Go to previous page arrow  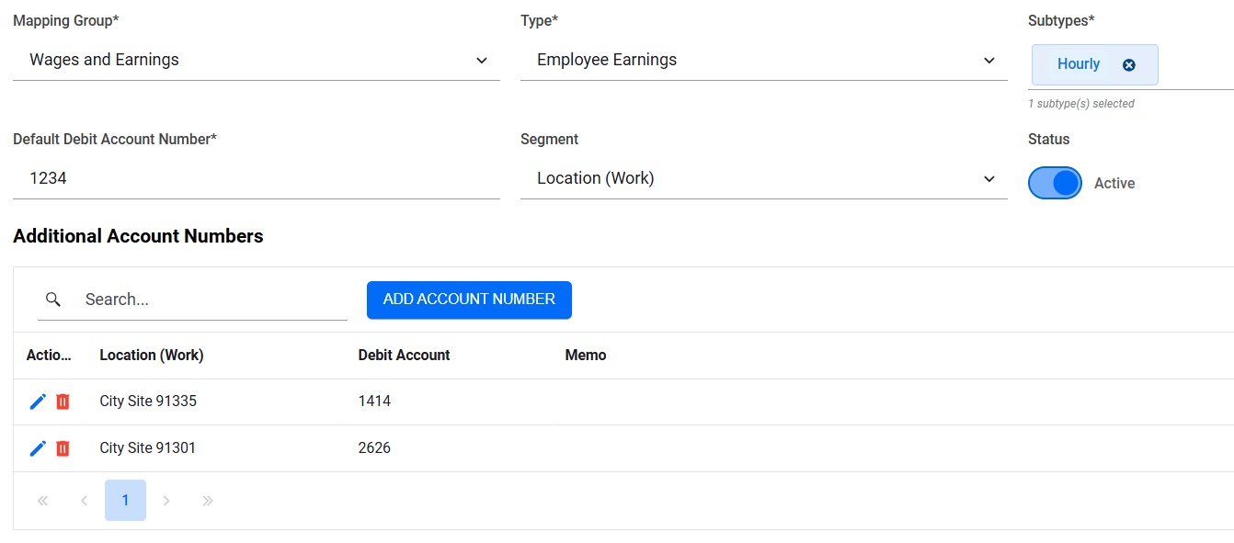click(84, 501)
